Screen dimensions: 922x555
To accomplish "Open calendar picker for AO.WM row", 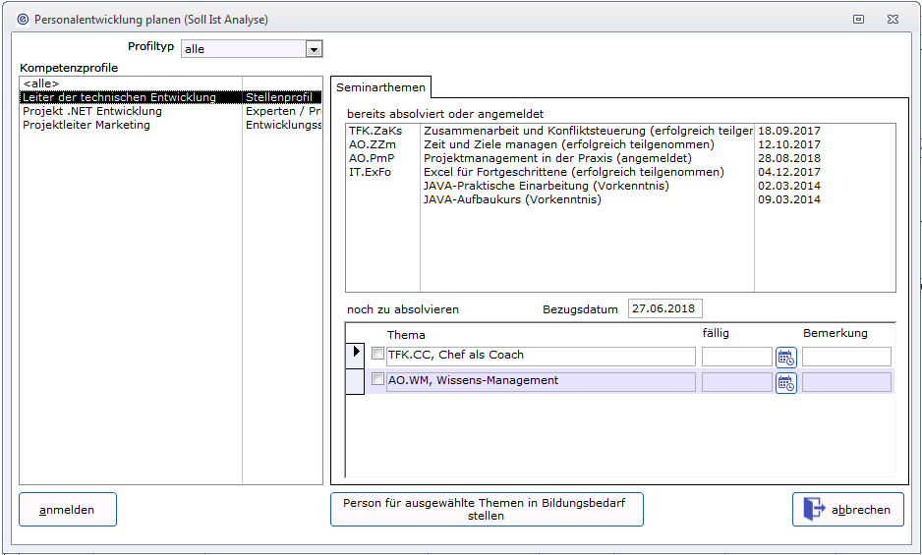I will coord(785,382).
